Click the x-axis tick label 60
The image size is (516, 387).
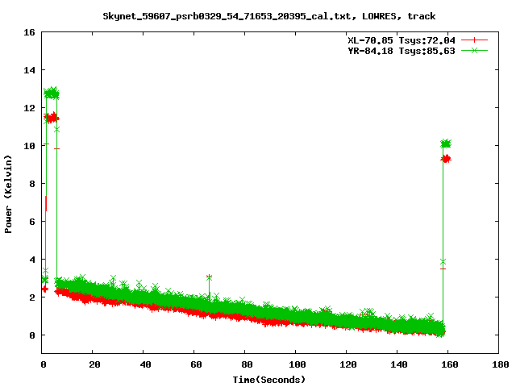click(196, 364)
